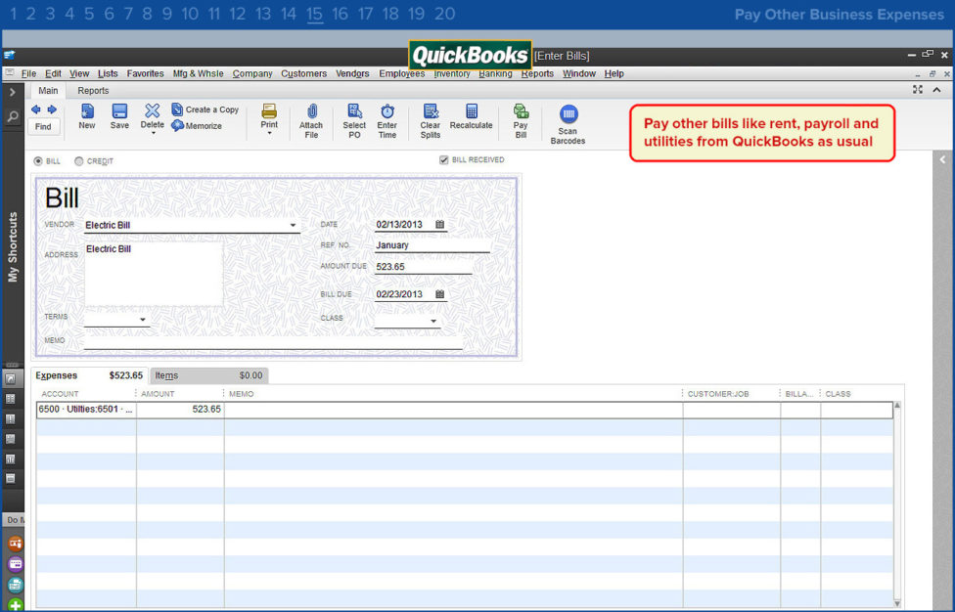Image resolution: width=955 pixels, height=612 pixels.
Task: Switch to the Main ribbon tab
Action: [48, 91]
